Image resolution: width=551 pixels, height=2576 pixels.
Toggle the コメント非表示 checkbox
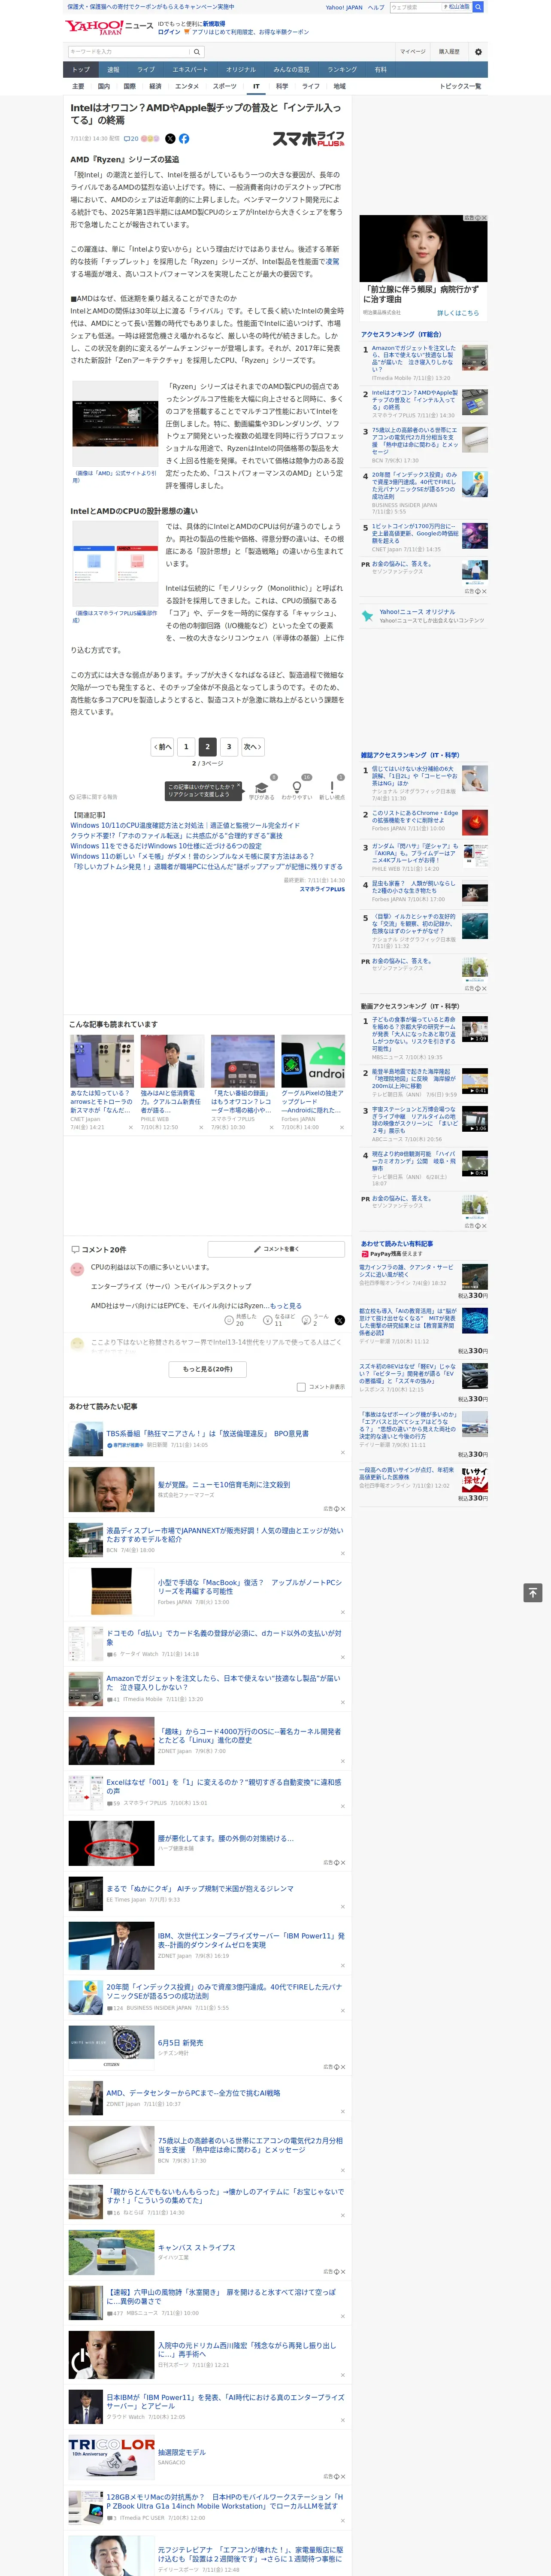(x=301, y=1387)
